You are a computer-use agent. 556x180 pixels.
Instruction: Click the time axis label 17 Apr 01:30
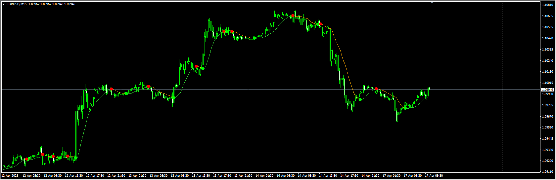pyautogui.click(x=392, y=176)
